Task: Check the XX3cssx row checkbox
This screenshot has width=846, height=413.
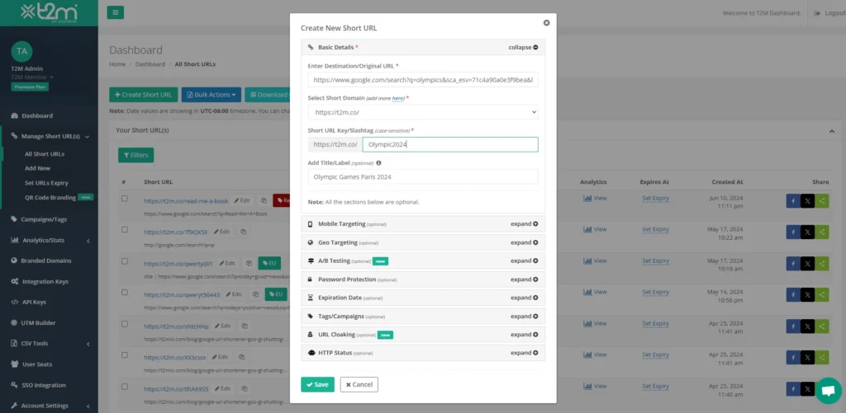Action: pos(125,354)
